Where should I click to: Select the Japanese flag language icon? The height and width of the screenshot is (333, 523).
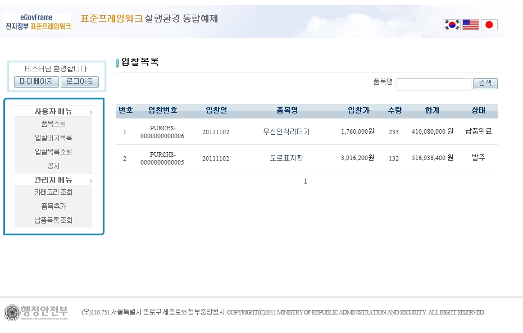click(x=489, y=25)
